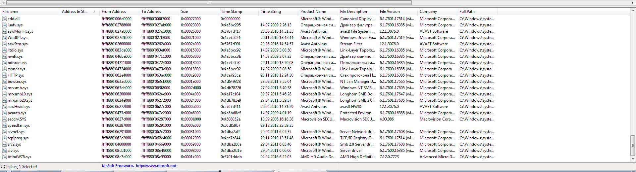Click the vertical scrollbar thumb of driver list
636x172 pixels.
(633, 145)
